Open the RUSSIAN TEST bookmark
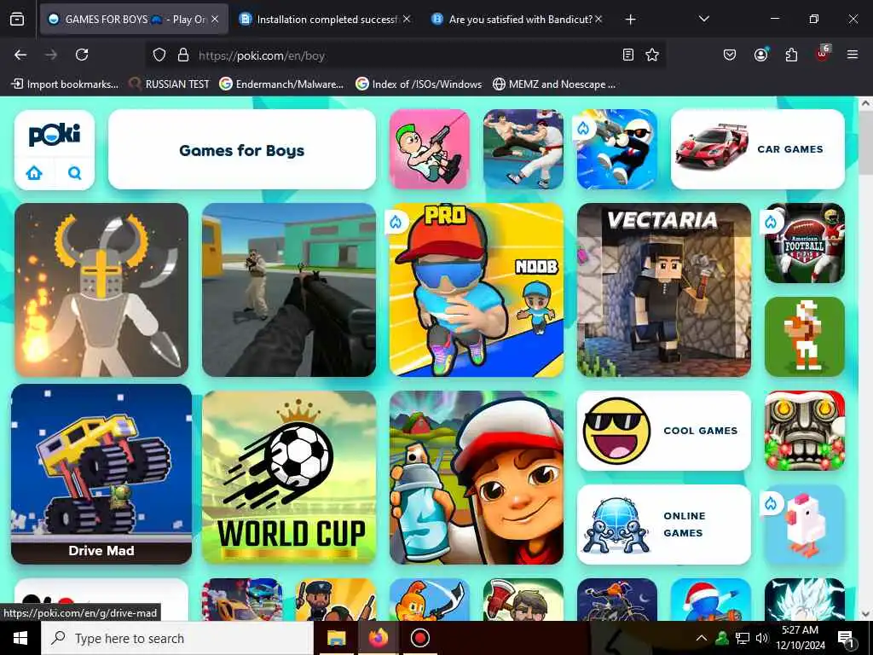 point(170,84)
